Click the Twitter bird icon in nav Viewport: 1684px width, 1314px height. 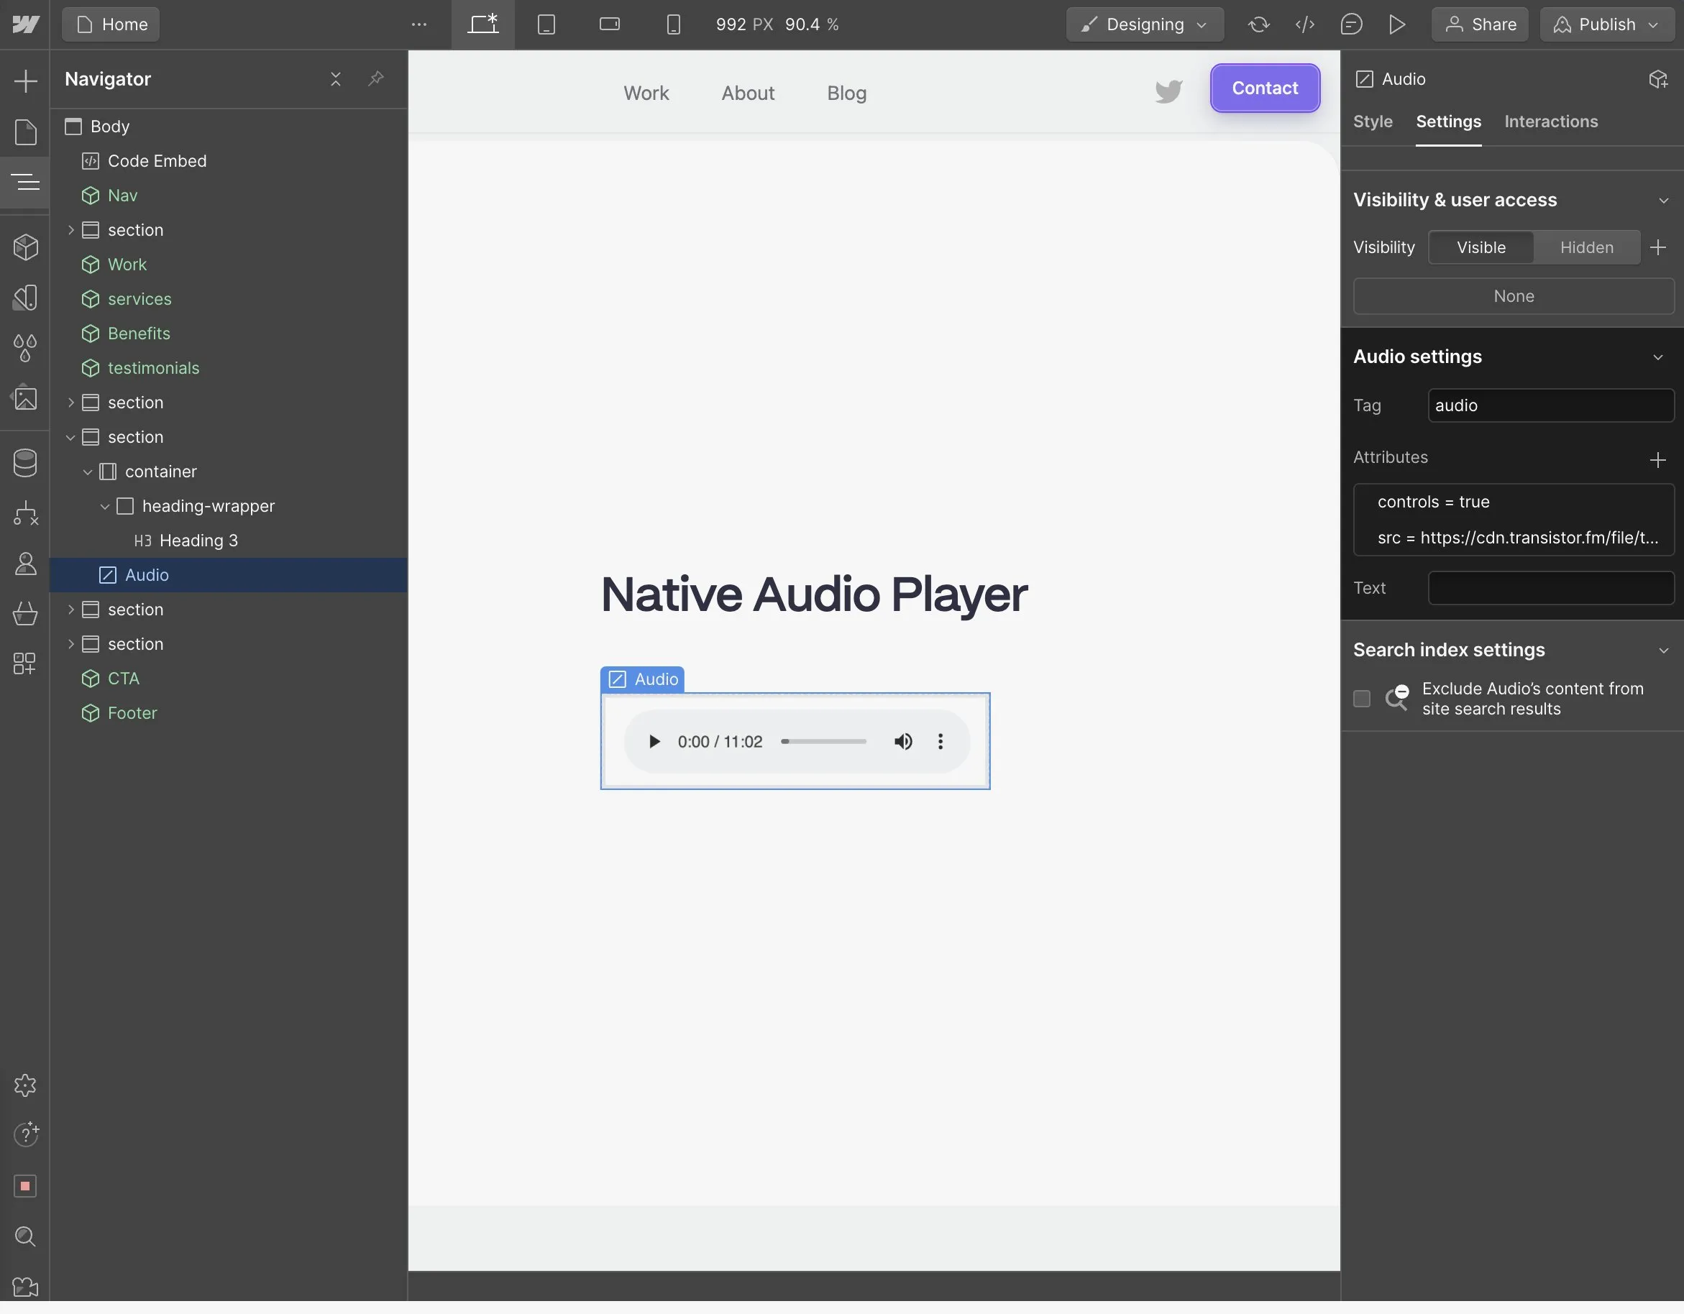tap(1169, 92)
